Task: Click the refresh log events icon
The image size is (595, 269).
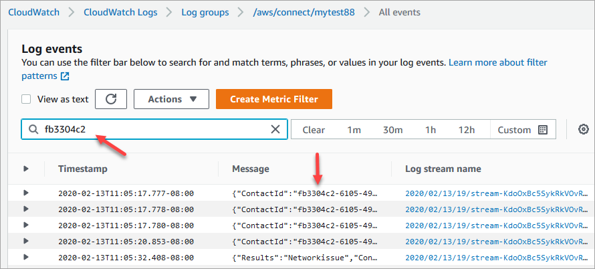Action: coord(111,99)
